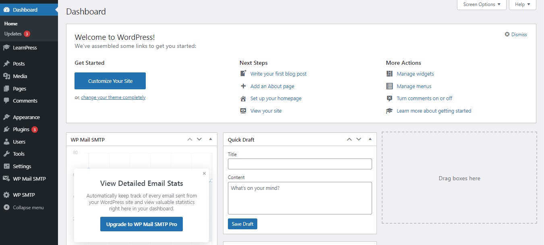The height and width of the screenshot is (245, 544).
Task: Click the Settings sliders icon
Action: pos(6,166)
